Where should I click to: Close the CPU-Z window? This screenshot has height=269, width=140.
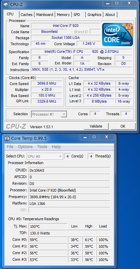(129, 3)
